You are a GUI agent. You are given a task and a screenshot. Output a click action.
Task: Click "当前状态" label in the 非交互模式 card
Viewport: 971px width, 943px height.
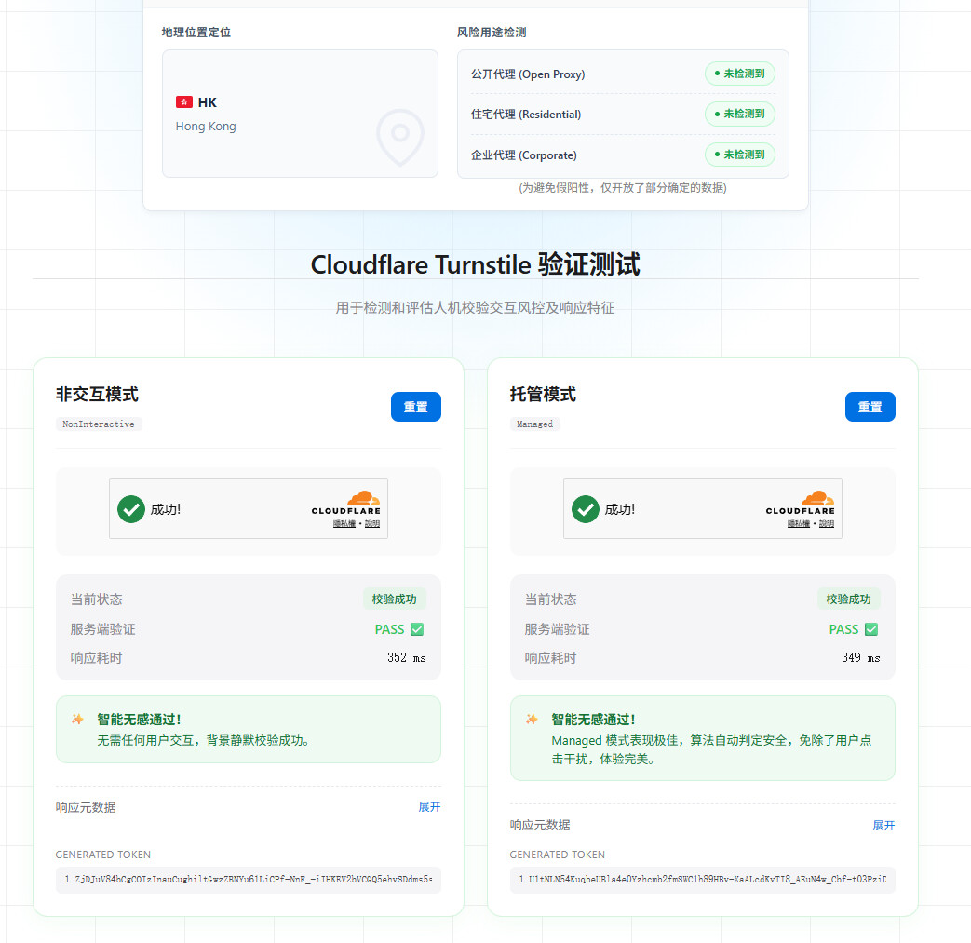[96, 599]
